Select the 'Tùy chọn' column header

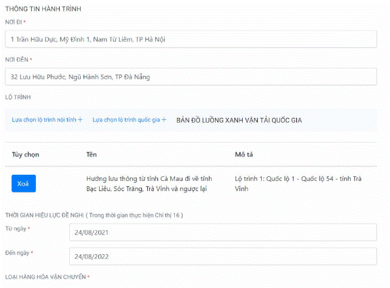(25, 155)
